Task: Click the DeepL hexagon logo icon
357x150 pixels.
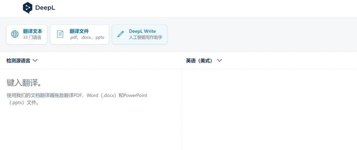Action: [x=28, y=8]
